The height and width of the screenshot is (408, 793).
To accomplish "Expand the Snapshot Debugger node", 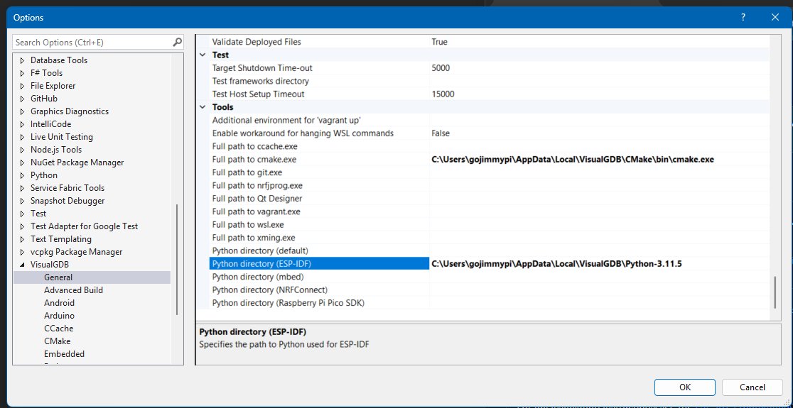I will [22, 201].
